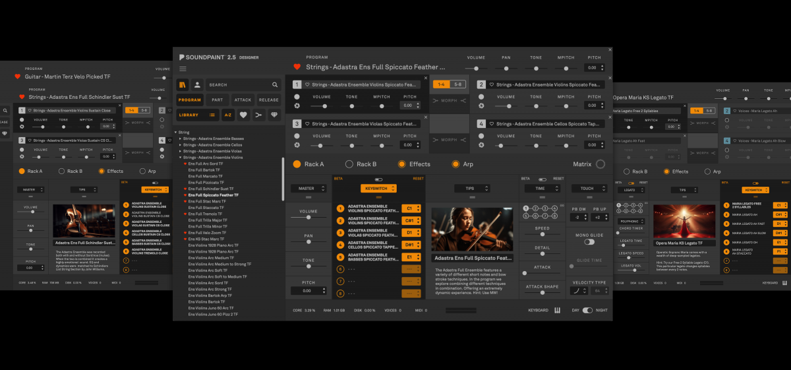Switch to the Part tab
Image resolution: width=791 pixels, height=370 pixels.
217,100
